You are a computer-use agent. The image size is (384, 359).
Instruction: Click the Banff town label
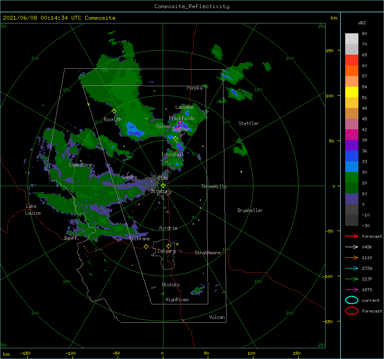tap(70, 238)
